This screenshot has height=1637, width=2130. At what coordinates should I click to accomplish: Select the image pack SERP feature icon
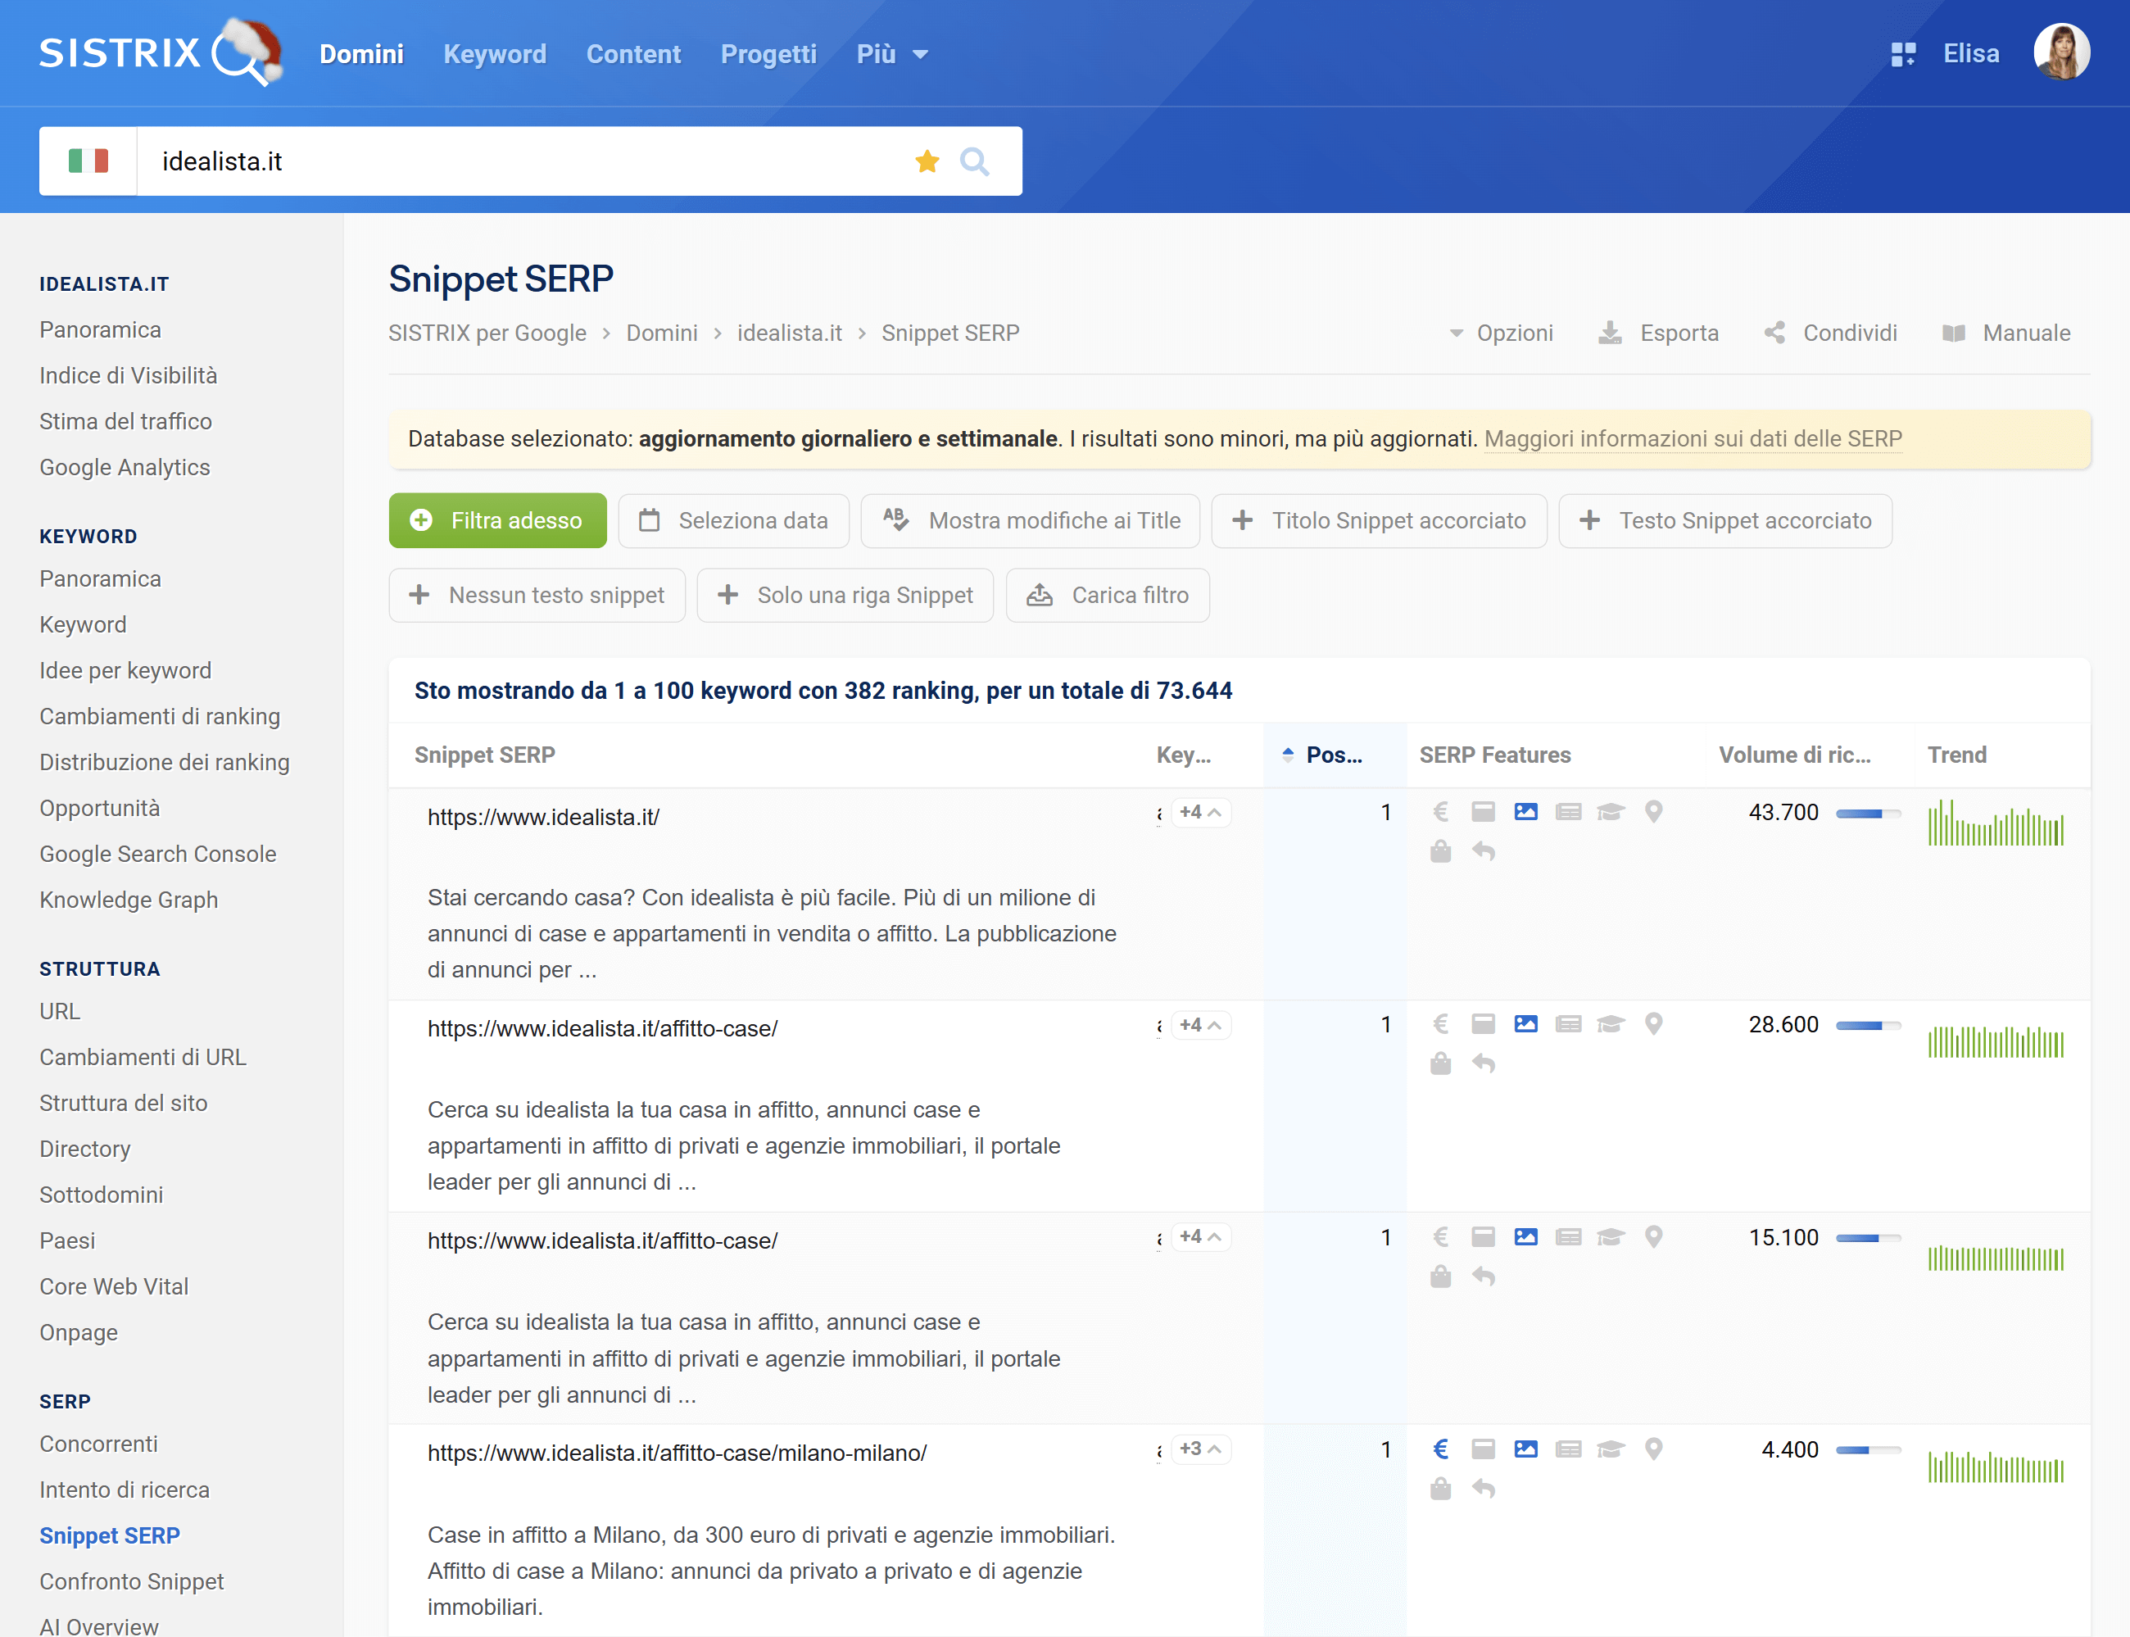pos(1526,812)
